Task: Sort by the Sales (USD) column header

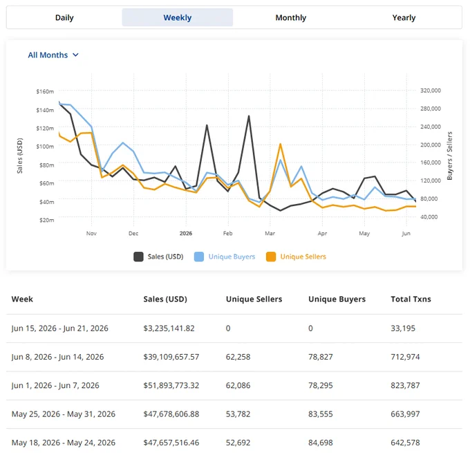Action: point(165,299)
